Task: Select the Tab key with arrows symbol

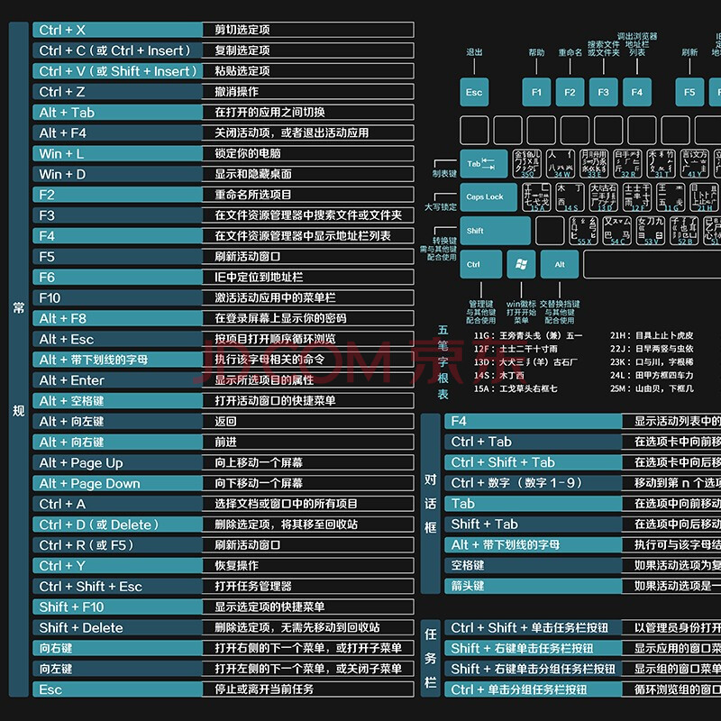Action: point(481,164)
